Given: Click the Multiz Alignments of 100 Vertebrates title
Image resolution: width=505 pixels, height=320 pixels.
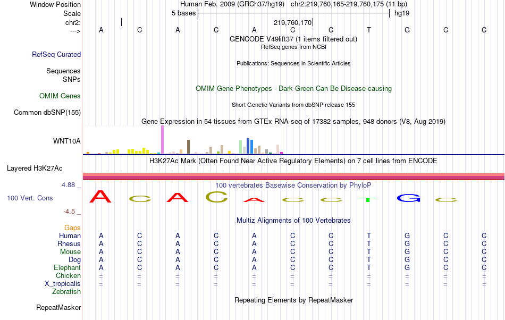Looking at the screenshot, I should click(293, 220).
